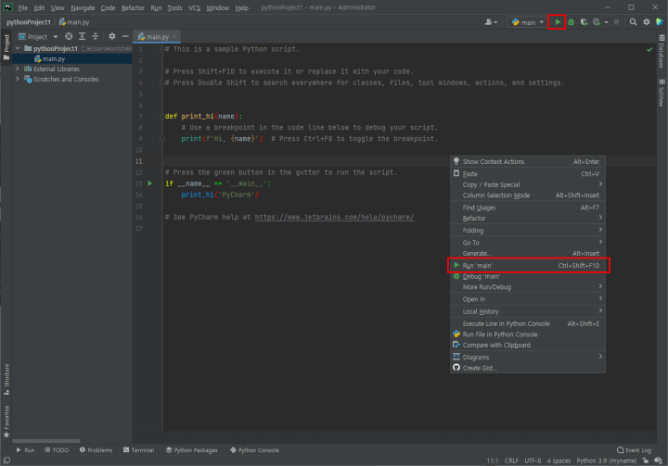Toggle tool window bars icon at bottom-left corner

pos(6,460)
